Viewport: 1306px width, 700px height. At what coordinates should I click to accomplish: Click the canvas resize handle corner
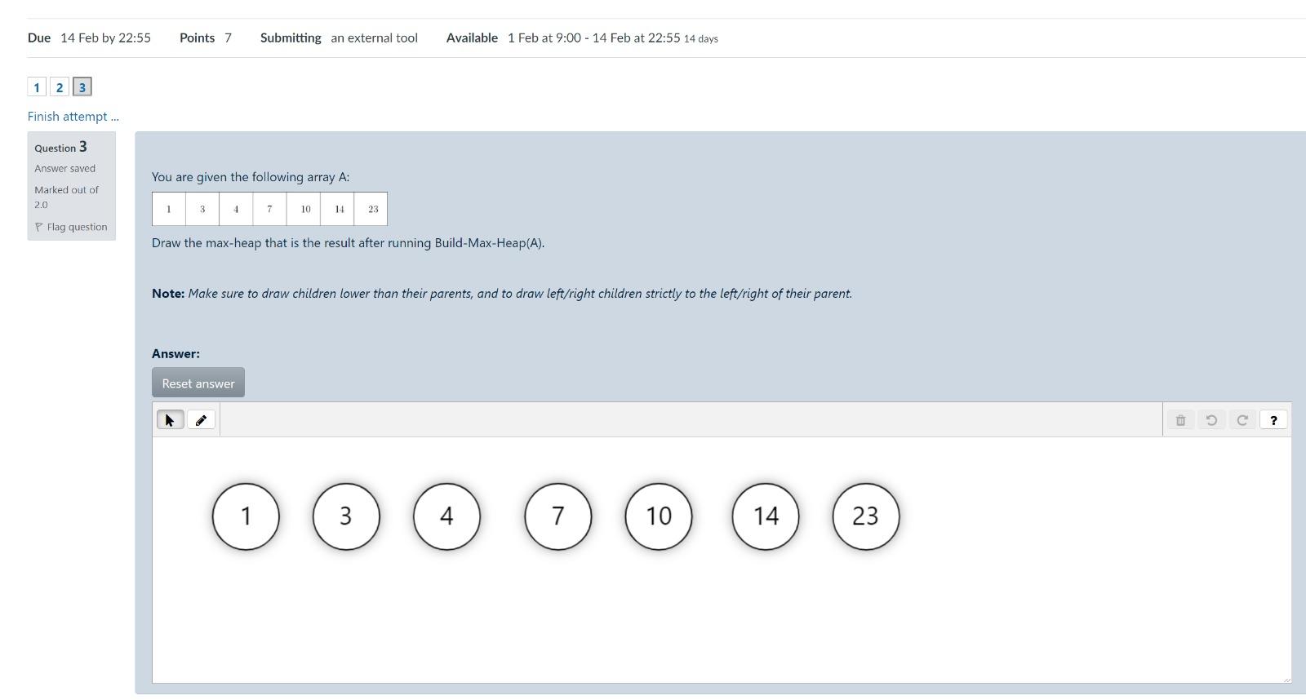tap(1286, 679)
